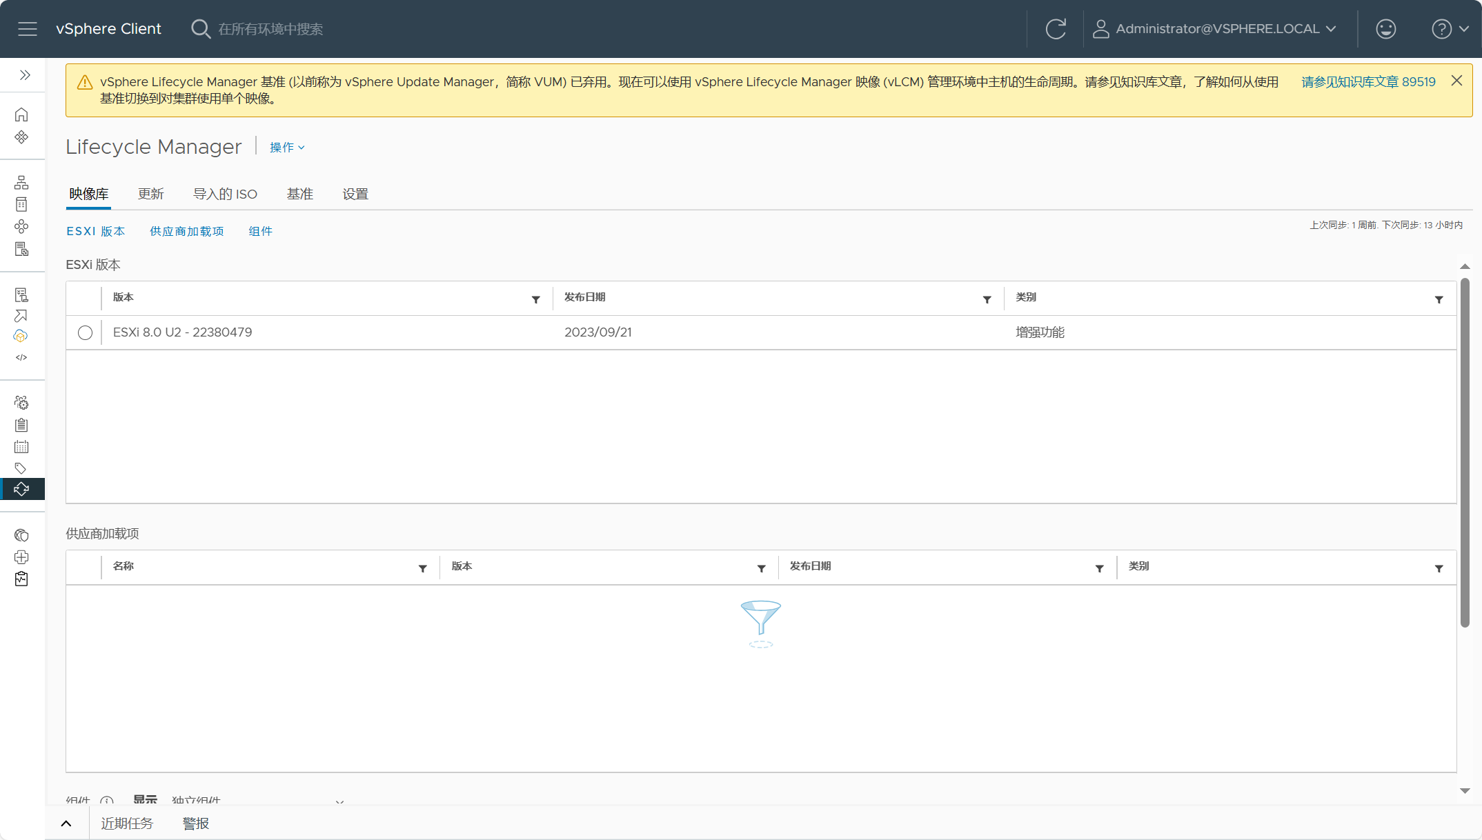Open the 近期任务 bottom tab
The height and width of the screenshot is (840, 1482).
point(127,823)
